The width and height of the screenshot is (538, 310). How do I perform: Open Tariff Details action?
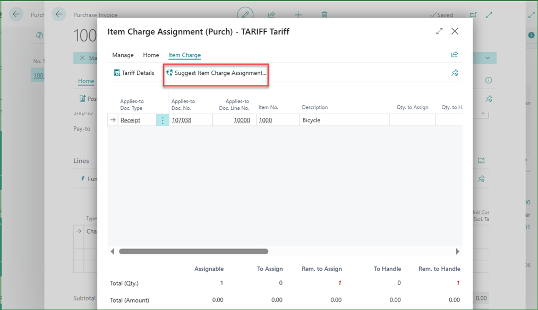pos(134,73)
